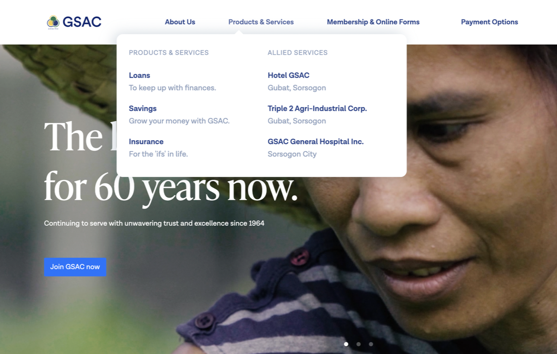557x354 pixels.
Task: Click the GSAC logo icon
Action: (53, 22)
